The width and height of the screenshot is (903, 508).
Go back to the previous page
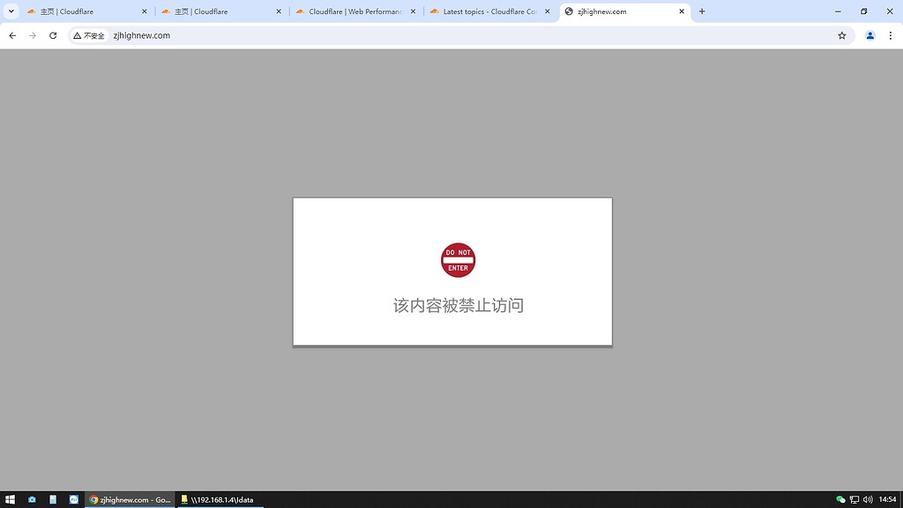point(12,35)
